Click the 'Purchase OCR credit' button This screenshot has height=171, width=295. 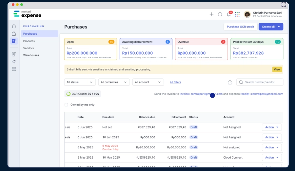click(241, 27)
